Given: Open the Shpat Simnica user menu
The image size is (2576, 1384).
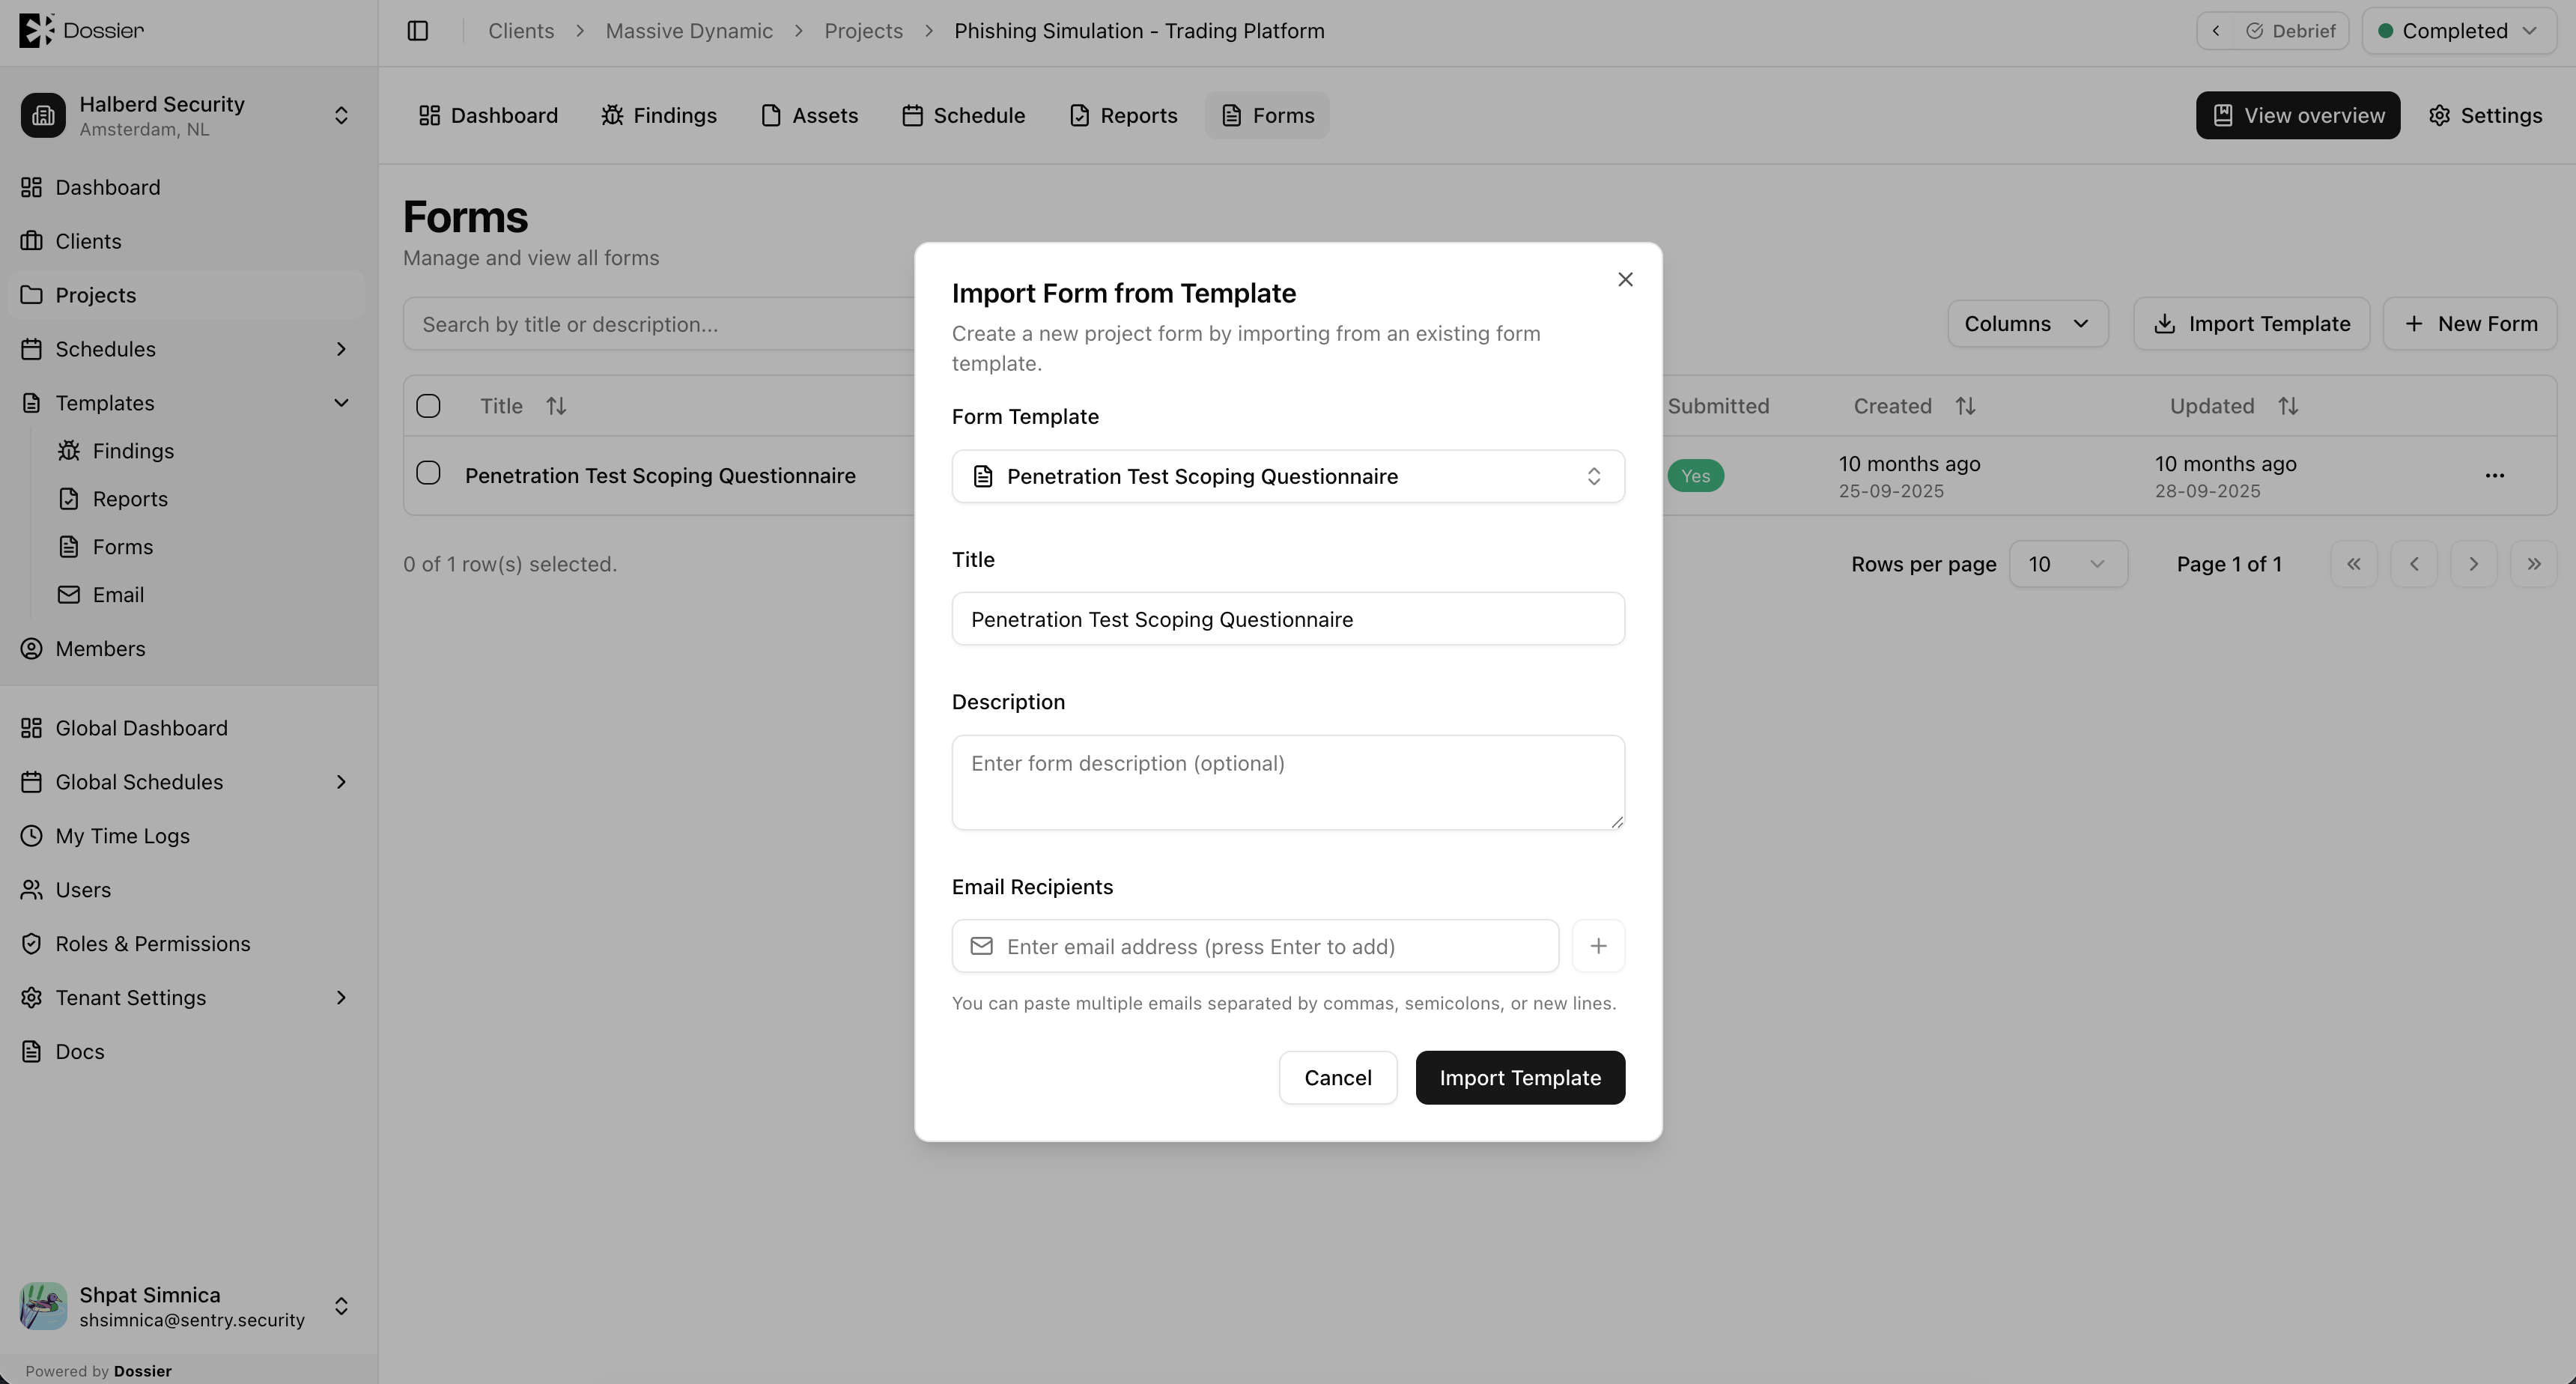Looking at the screenshot, I should pos(188,1307).
